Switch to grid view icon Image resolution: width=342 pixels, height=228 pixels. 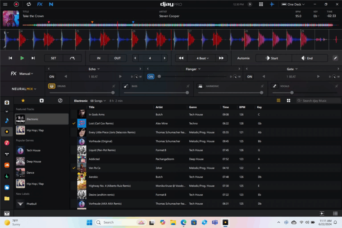click(288, 100)
